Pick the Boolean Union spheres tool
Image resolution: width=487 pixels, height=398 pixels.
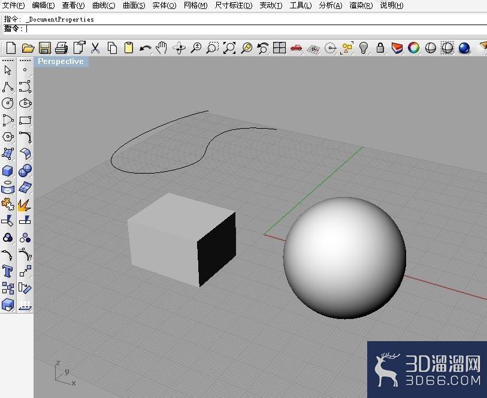pyautogui.click(x=25, y=171)
